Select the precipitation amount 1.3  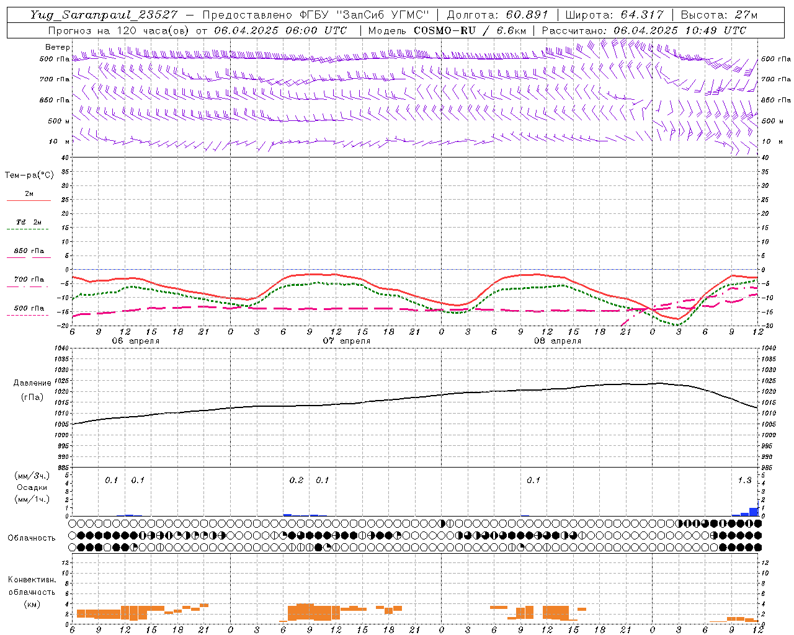coord(744,481)
